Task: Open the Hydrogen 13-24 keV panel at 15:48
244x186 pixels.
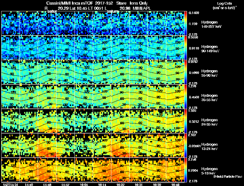Action: [47, 145]
